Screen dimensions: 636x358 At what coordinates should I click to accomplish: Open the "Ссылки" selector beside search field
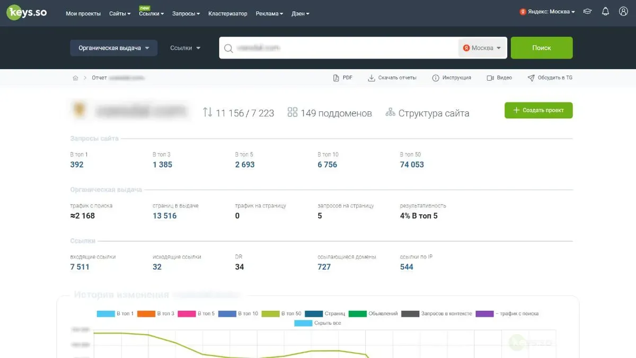pyautogui.click(x=185, y=48)
